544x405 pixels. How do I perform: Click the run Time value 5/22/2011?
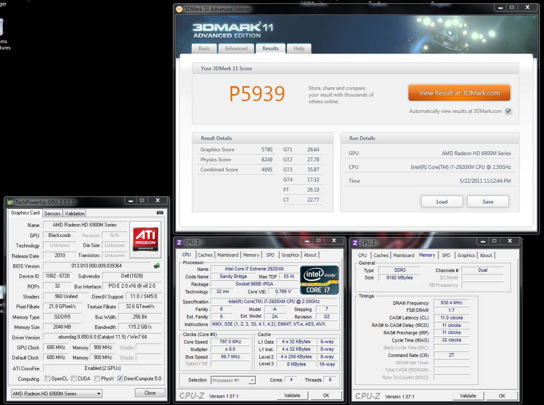click(x=485, y=181)
